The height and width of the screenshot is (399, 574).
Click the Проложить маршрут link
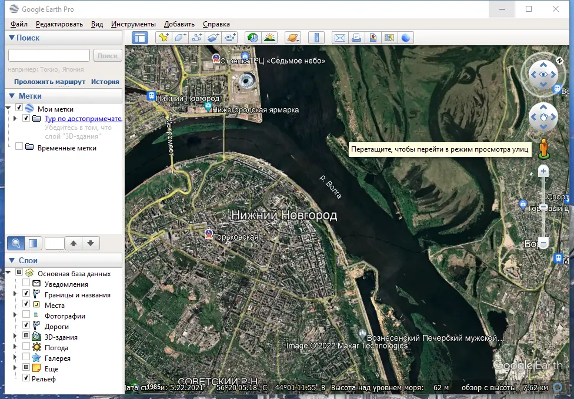click(x=50, y=82)
